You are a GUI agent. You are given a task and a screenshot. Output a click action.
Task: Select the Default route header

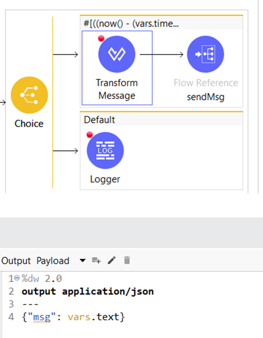coord(99,120)
